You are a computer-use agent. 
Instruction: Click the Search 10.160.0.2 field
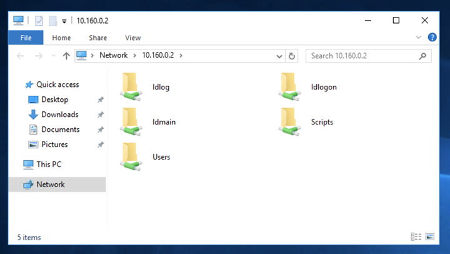(364, 56)
